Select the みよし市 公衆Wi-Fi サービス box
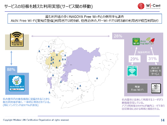This screenshot has width=167, height=125. [x=155, y=71]
